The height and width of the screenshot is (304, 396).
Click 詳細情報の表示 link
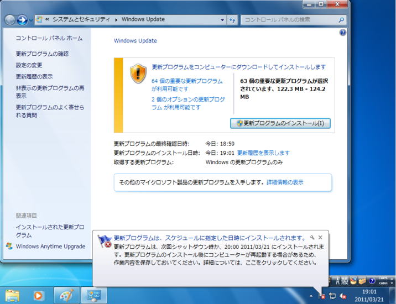pyautogui.click(x=285, y=182)
